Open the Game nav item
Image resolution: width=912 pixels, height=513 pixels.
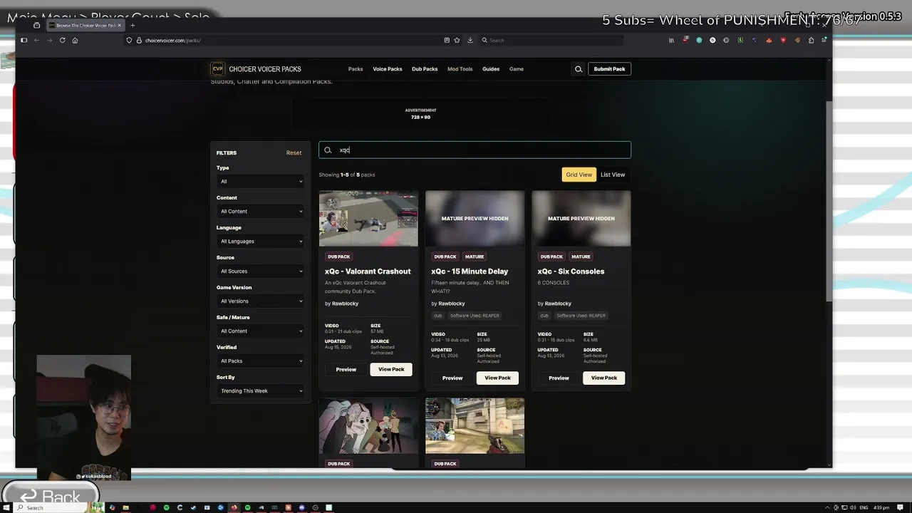pos(517,69)
